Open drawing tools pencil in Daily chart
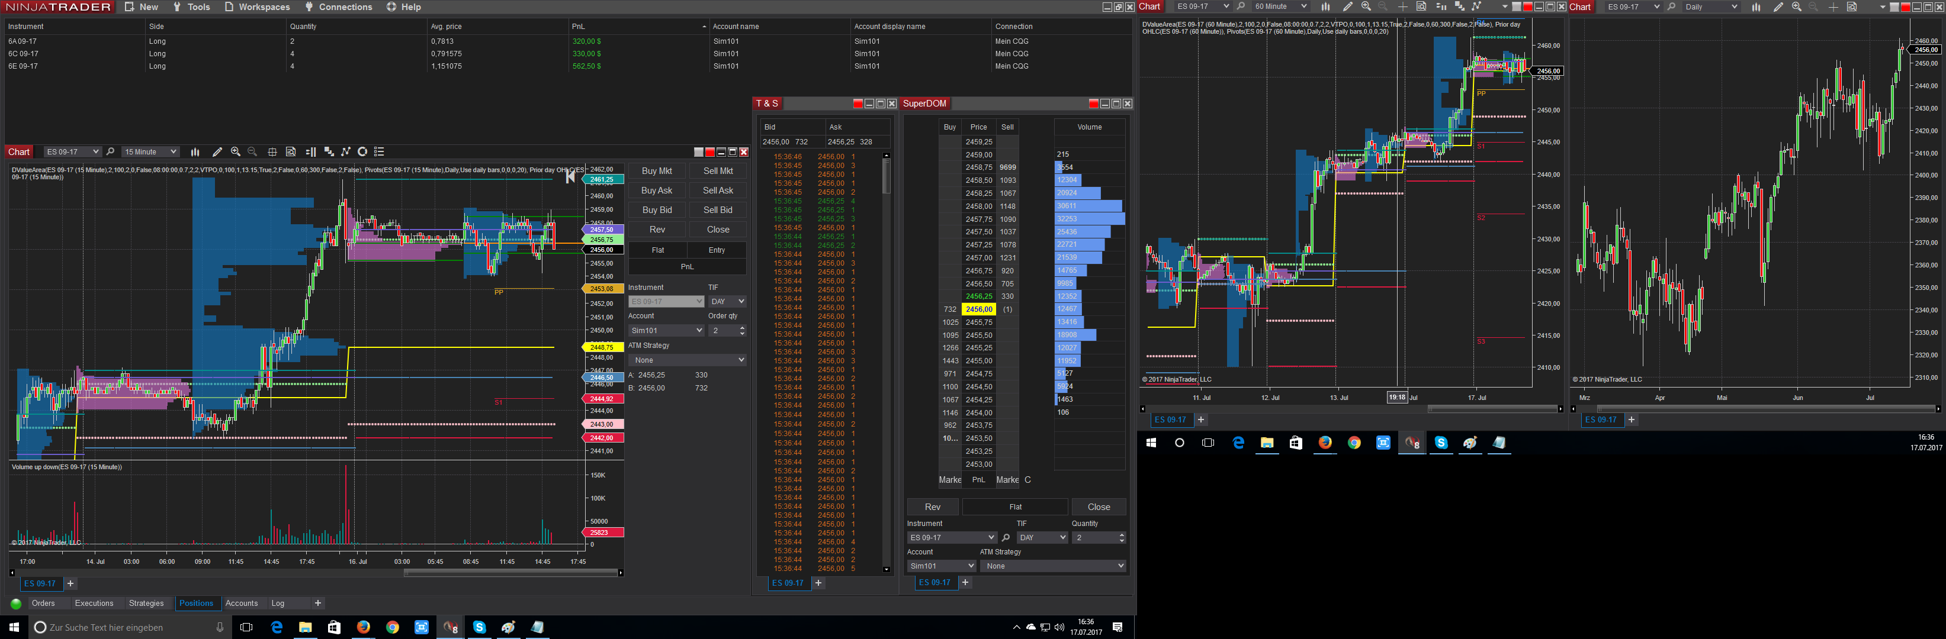 pos(1778,7)
